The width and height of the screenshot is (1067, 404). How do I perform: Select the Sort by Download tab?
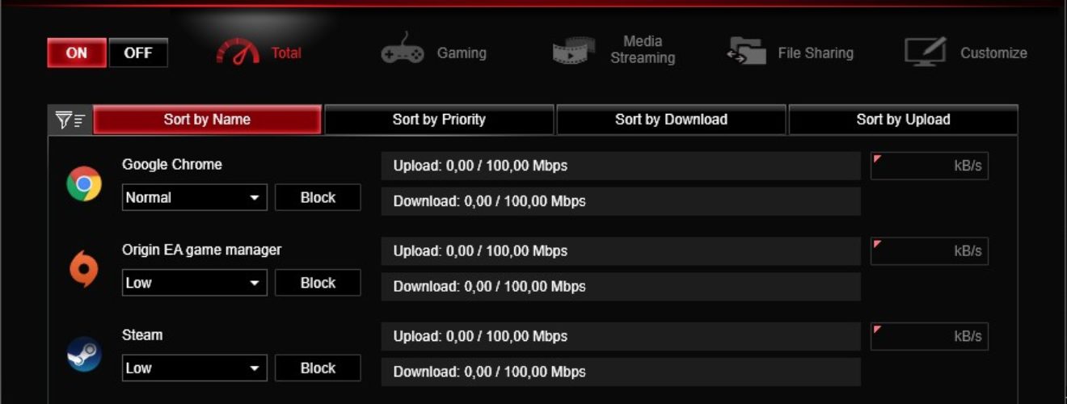(671, 120)
